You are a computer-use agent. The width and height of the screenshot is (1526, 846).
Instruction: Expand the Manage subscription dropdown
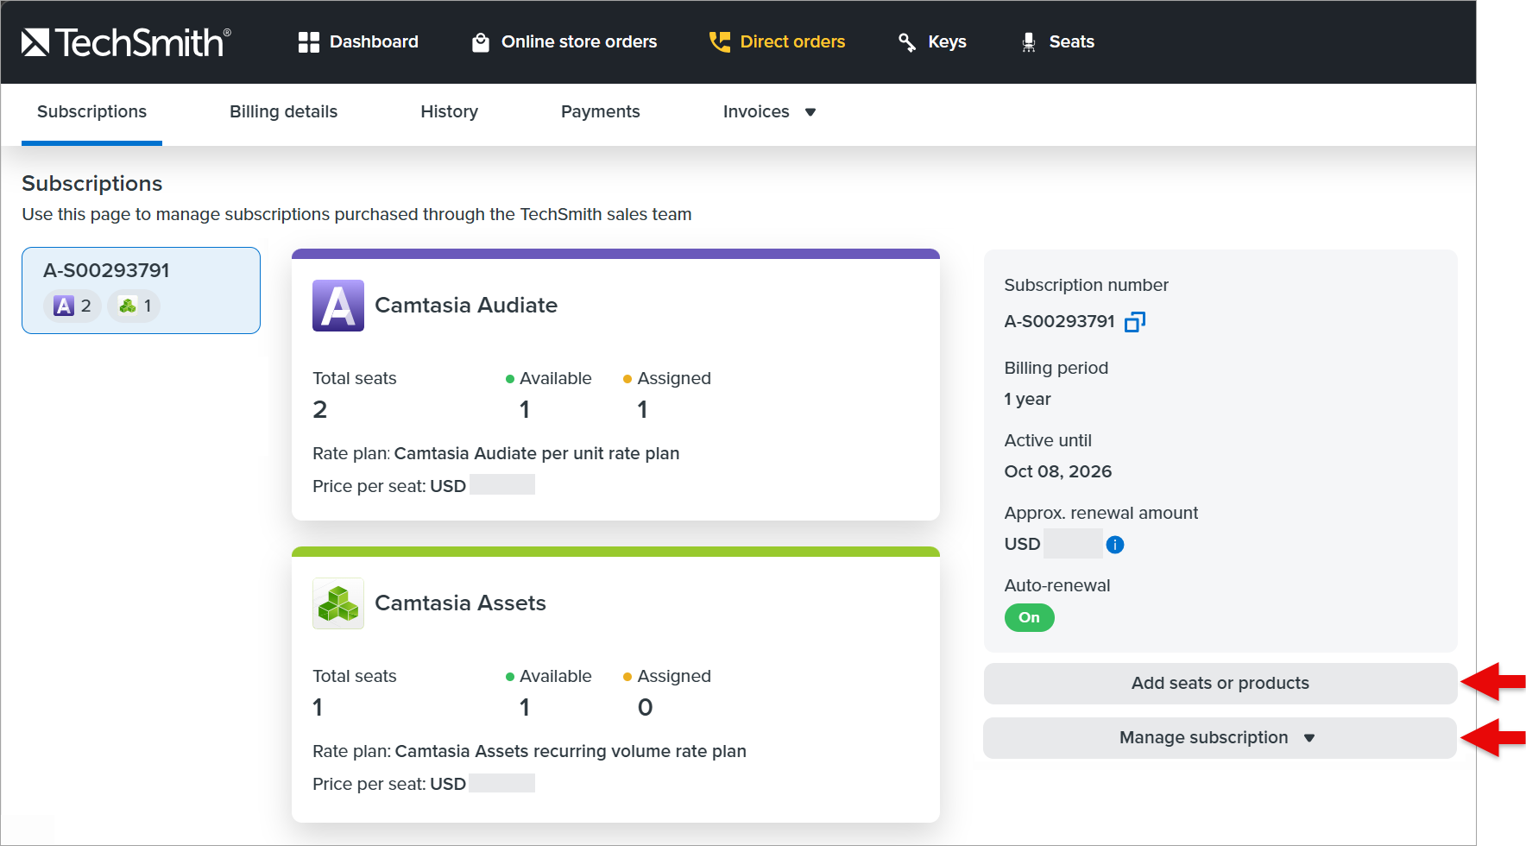(x=1220, y=738)
